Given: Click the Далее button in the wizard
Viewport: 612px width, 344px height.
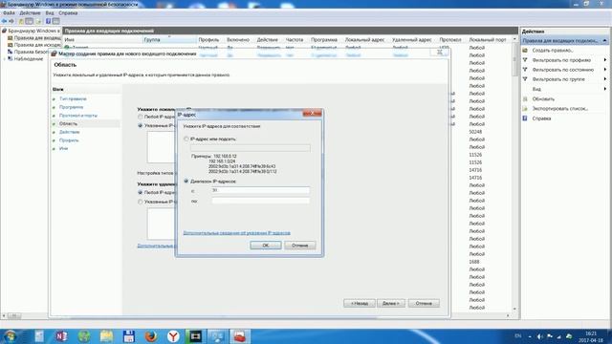Looking at the screenshot, I should tap(391, 303).
